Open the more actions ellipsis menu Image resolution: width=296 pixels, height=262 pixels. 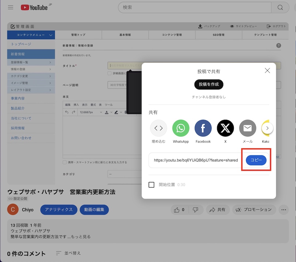tap(284, 210)
